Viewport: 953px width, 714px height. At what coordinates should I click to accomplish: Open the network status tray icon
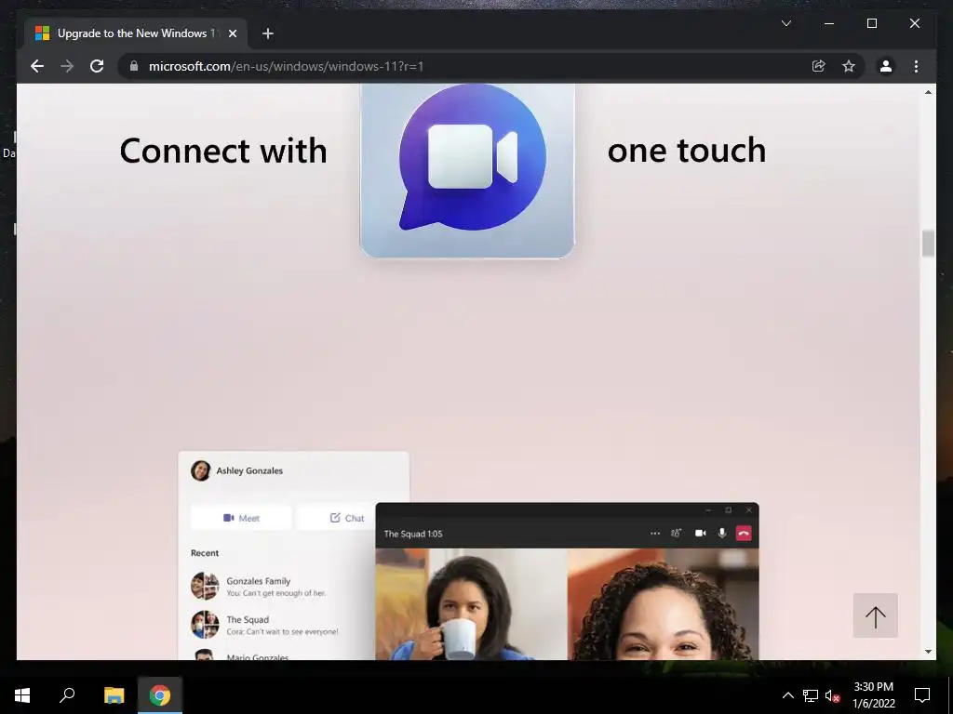point(811,695)
